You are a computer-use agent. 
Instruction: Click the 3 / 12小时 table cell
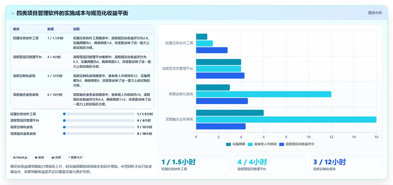[x=55, y=76]
